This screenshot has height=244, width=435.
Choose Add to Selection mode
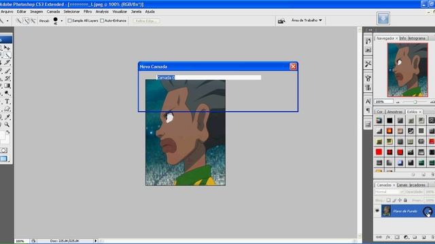[x=26, y=21]
